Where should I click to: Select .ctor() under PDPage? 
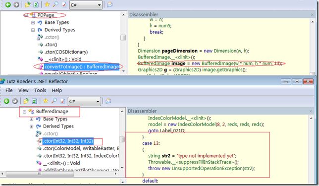(x=51, y=45)
